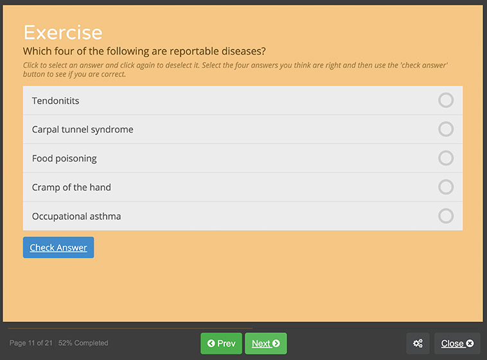The width and height of the screenshot is (487, 360).
Task: Click the course progress bar
Action: coord(128,328)
